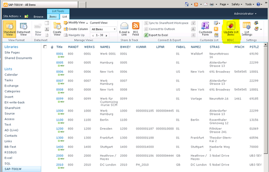
Task: Click the next page arrow beside 1 - 30
Action: click(106, 36)
